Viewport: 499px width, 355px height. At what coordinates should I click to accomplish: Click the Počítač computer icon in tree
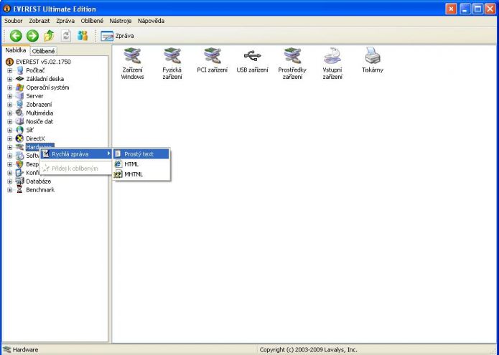19,70
